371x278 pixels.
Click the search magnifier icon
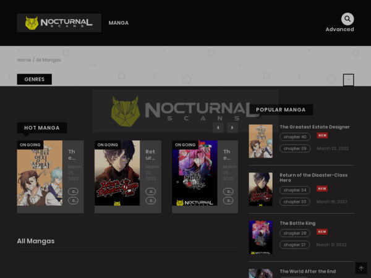(x=348, y=19)
